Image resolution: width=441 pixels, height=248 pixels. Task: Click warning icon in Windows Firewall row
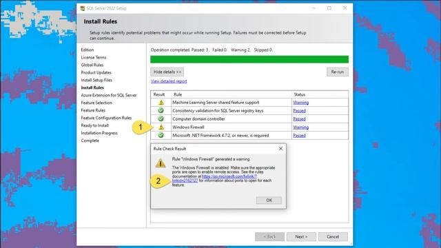pos(161,127)
